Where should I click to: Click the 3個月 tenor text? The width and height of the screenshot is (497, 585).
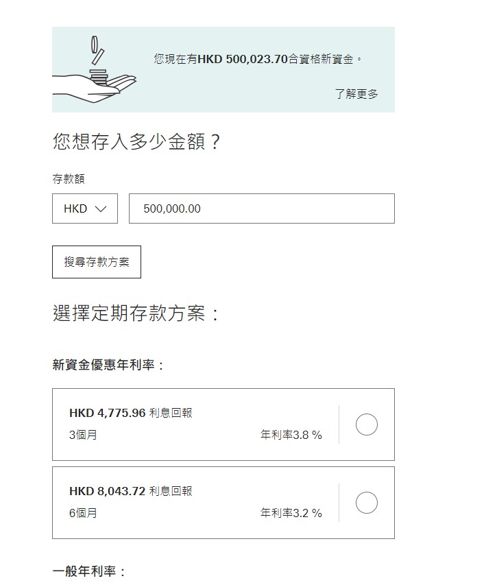pyautogui.click(x=83, y=435)
